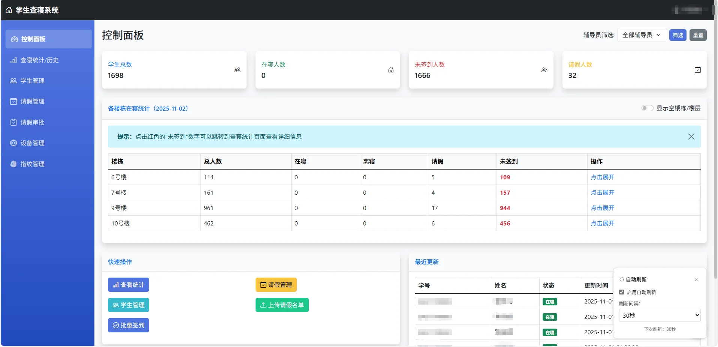Select 指纹管理 from the sidebar
Viewport: 718px width, 347px height.
tap(32, 164)
